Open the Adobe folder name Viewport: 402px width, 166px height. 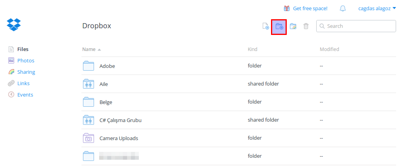(107, 66)
